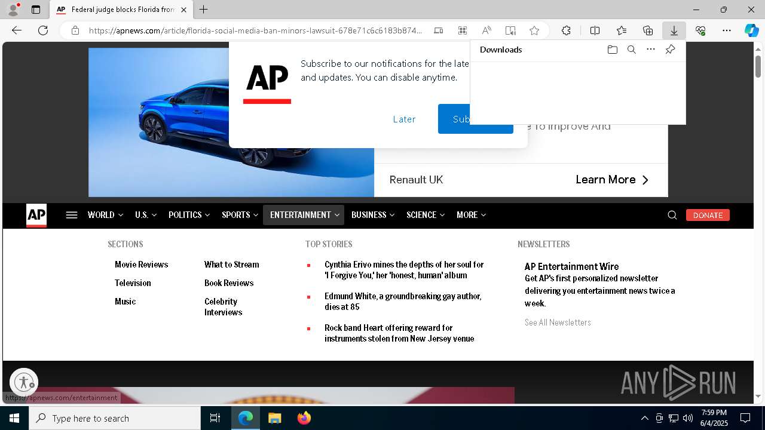Go to the AP home logo in navbar
765x430 pixels.
[x=36, y=215]
